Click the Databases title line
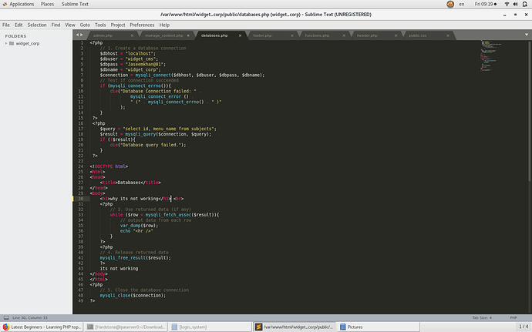Screen dimensions: 532x332 (x=130, y=183)
